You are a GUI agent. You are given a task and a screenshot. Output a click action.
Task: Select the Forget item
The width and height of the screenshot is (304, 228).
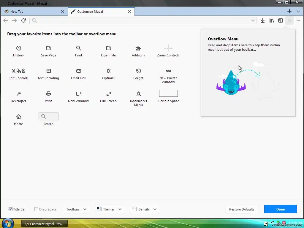[138, 74]
